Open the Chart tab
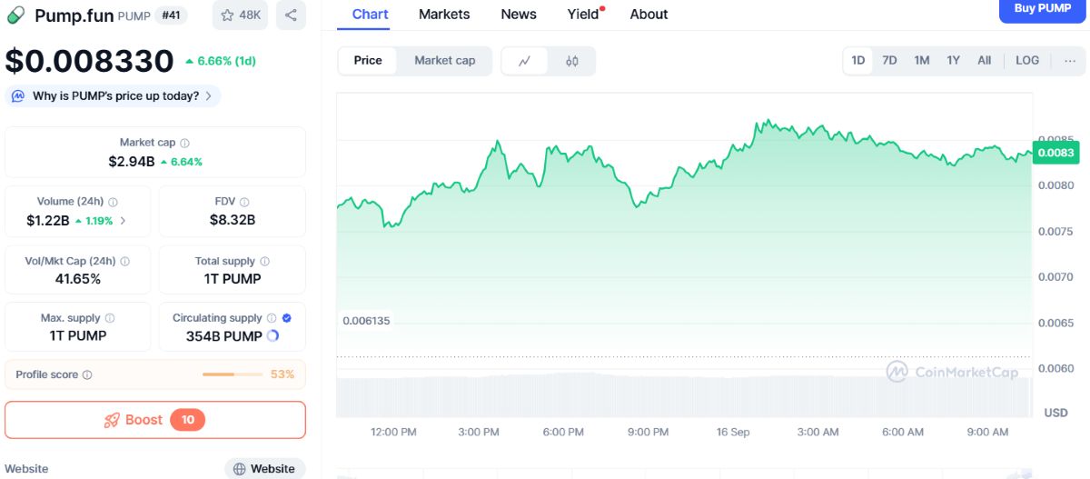1090x479 pixels. click(370, 14)
